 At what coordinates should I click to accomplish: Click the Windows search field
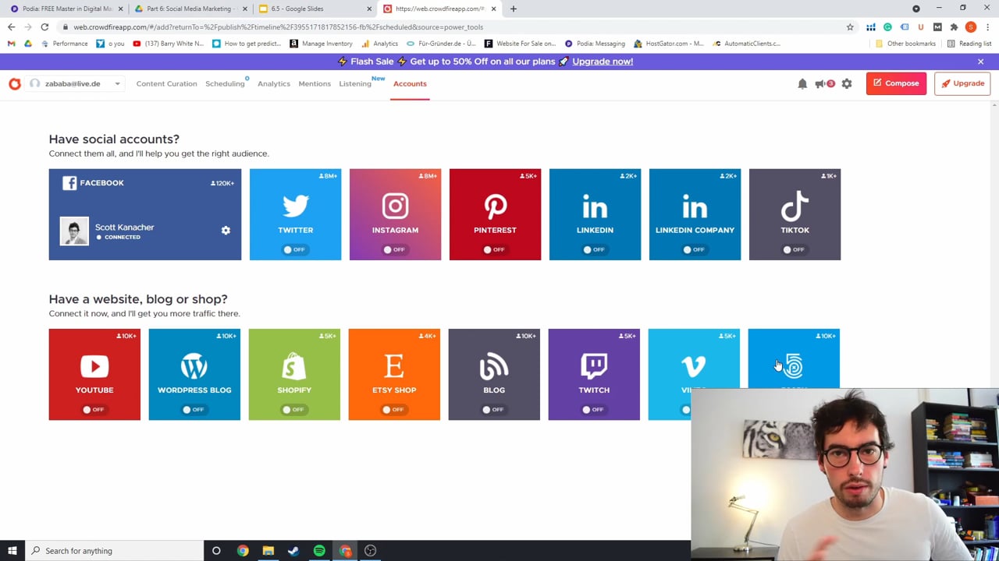click(x=78, y=551)
